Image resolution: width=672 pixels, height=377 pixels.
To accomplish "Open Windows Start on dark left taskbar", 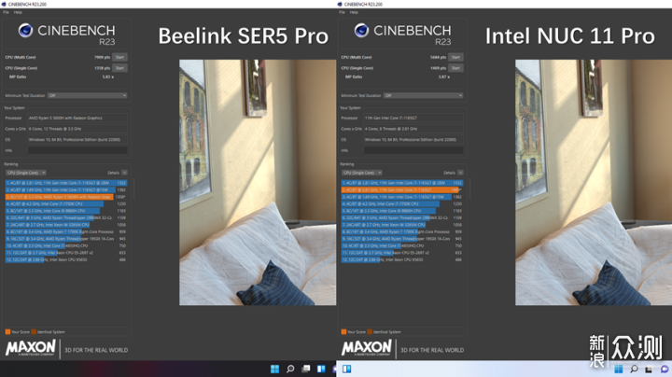I will pos(274,369).
